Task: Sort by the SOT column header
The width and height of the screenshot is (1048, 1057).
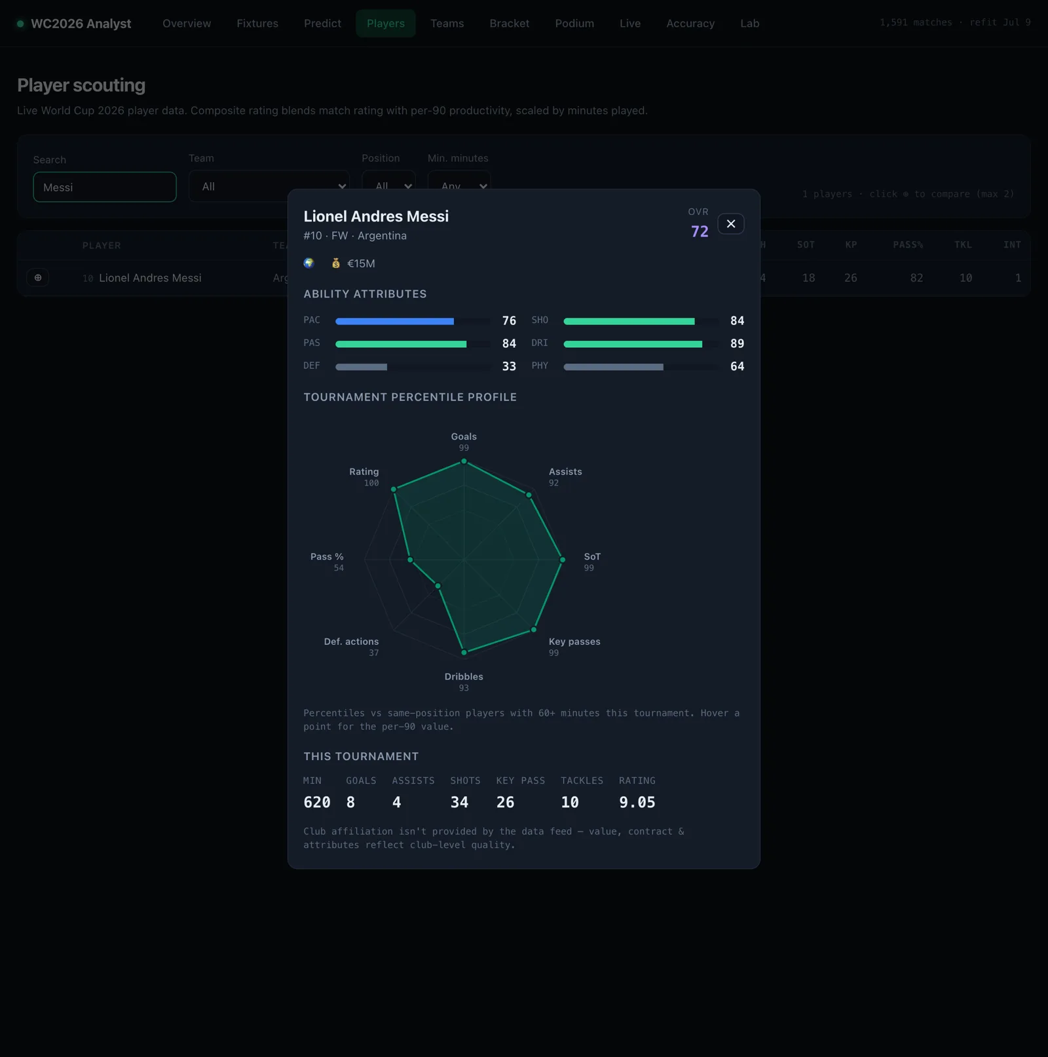Action: [806, 245]
